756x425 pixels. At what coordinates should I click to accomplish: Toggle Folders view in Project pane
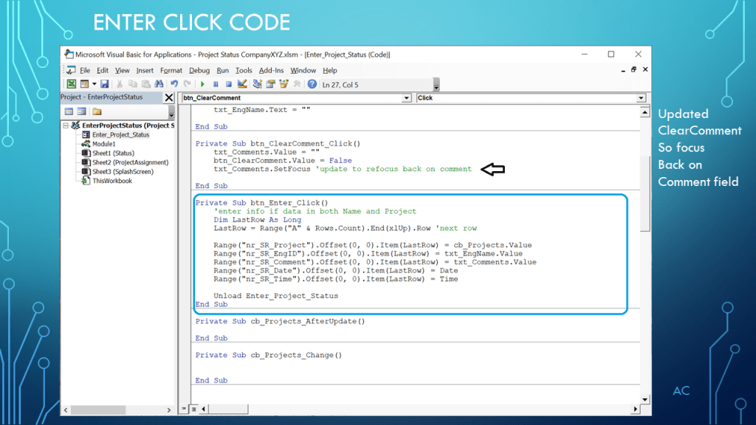point(97,112)
